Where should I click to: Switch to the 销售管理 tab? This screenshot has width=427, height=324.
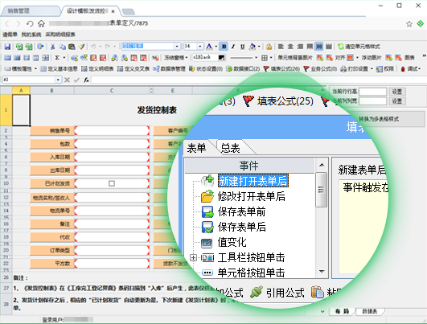pos(18,11)
